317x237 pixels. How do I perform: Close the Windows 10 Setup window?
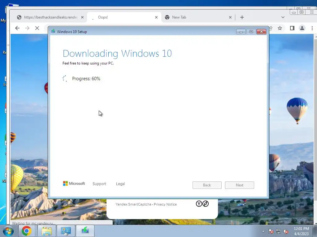point(261,32)
